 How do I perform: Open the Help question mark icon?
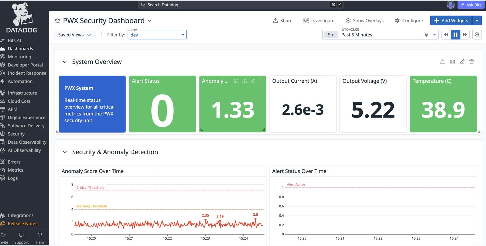(x=40, y=235)
